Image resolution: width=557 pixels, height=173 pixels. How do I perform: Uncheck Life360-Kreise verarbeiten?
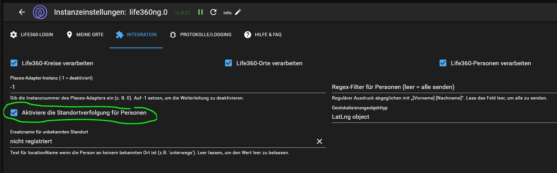coord(14,63)
